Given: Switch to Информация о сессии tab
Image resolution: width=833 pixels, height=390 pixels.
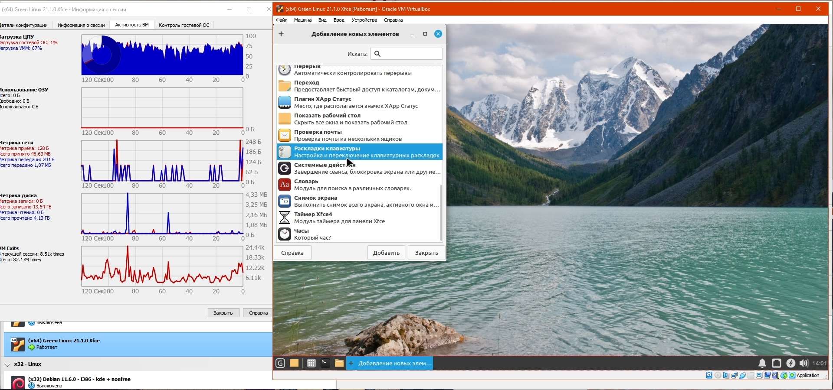Looking at the screenshot, I should pos(81,25).
